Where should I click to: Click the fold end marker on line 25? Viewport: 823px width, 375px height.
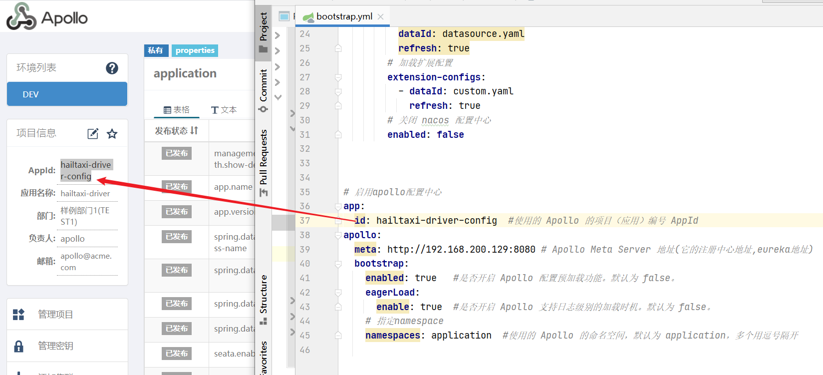tap(338, 48)
